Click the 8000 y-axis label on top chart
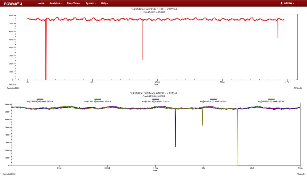 11,15
